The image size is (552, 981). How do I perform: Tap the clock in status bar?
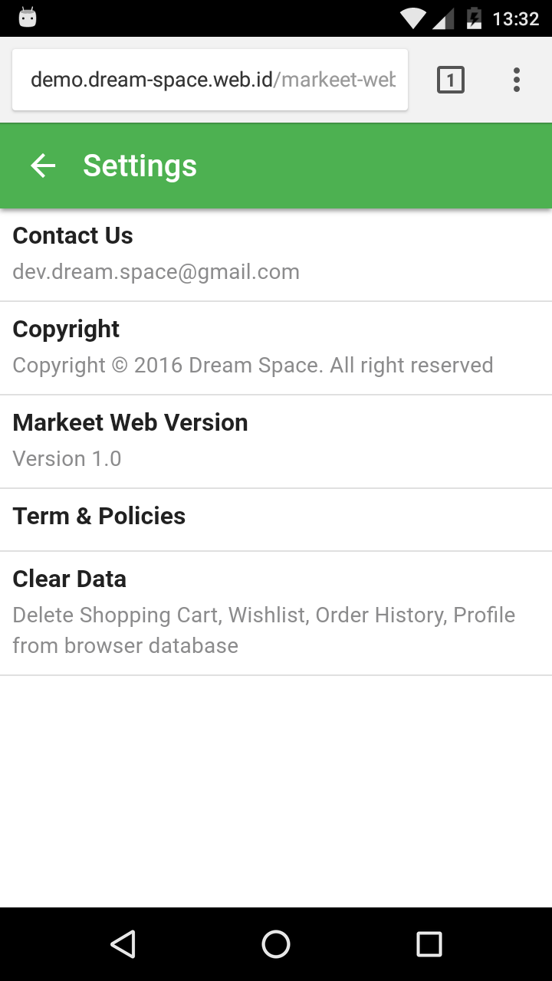(516, 18)
